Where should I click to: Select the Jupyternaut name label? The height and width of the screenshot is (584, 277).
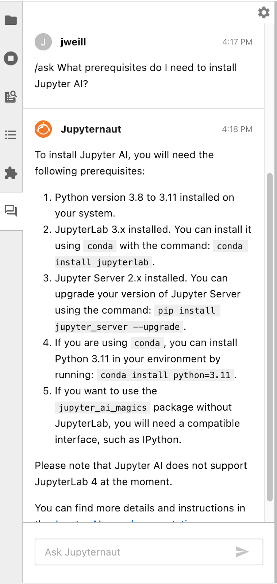pyautogui.click(x=91, y=129)
